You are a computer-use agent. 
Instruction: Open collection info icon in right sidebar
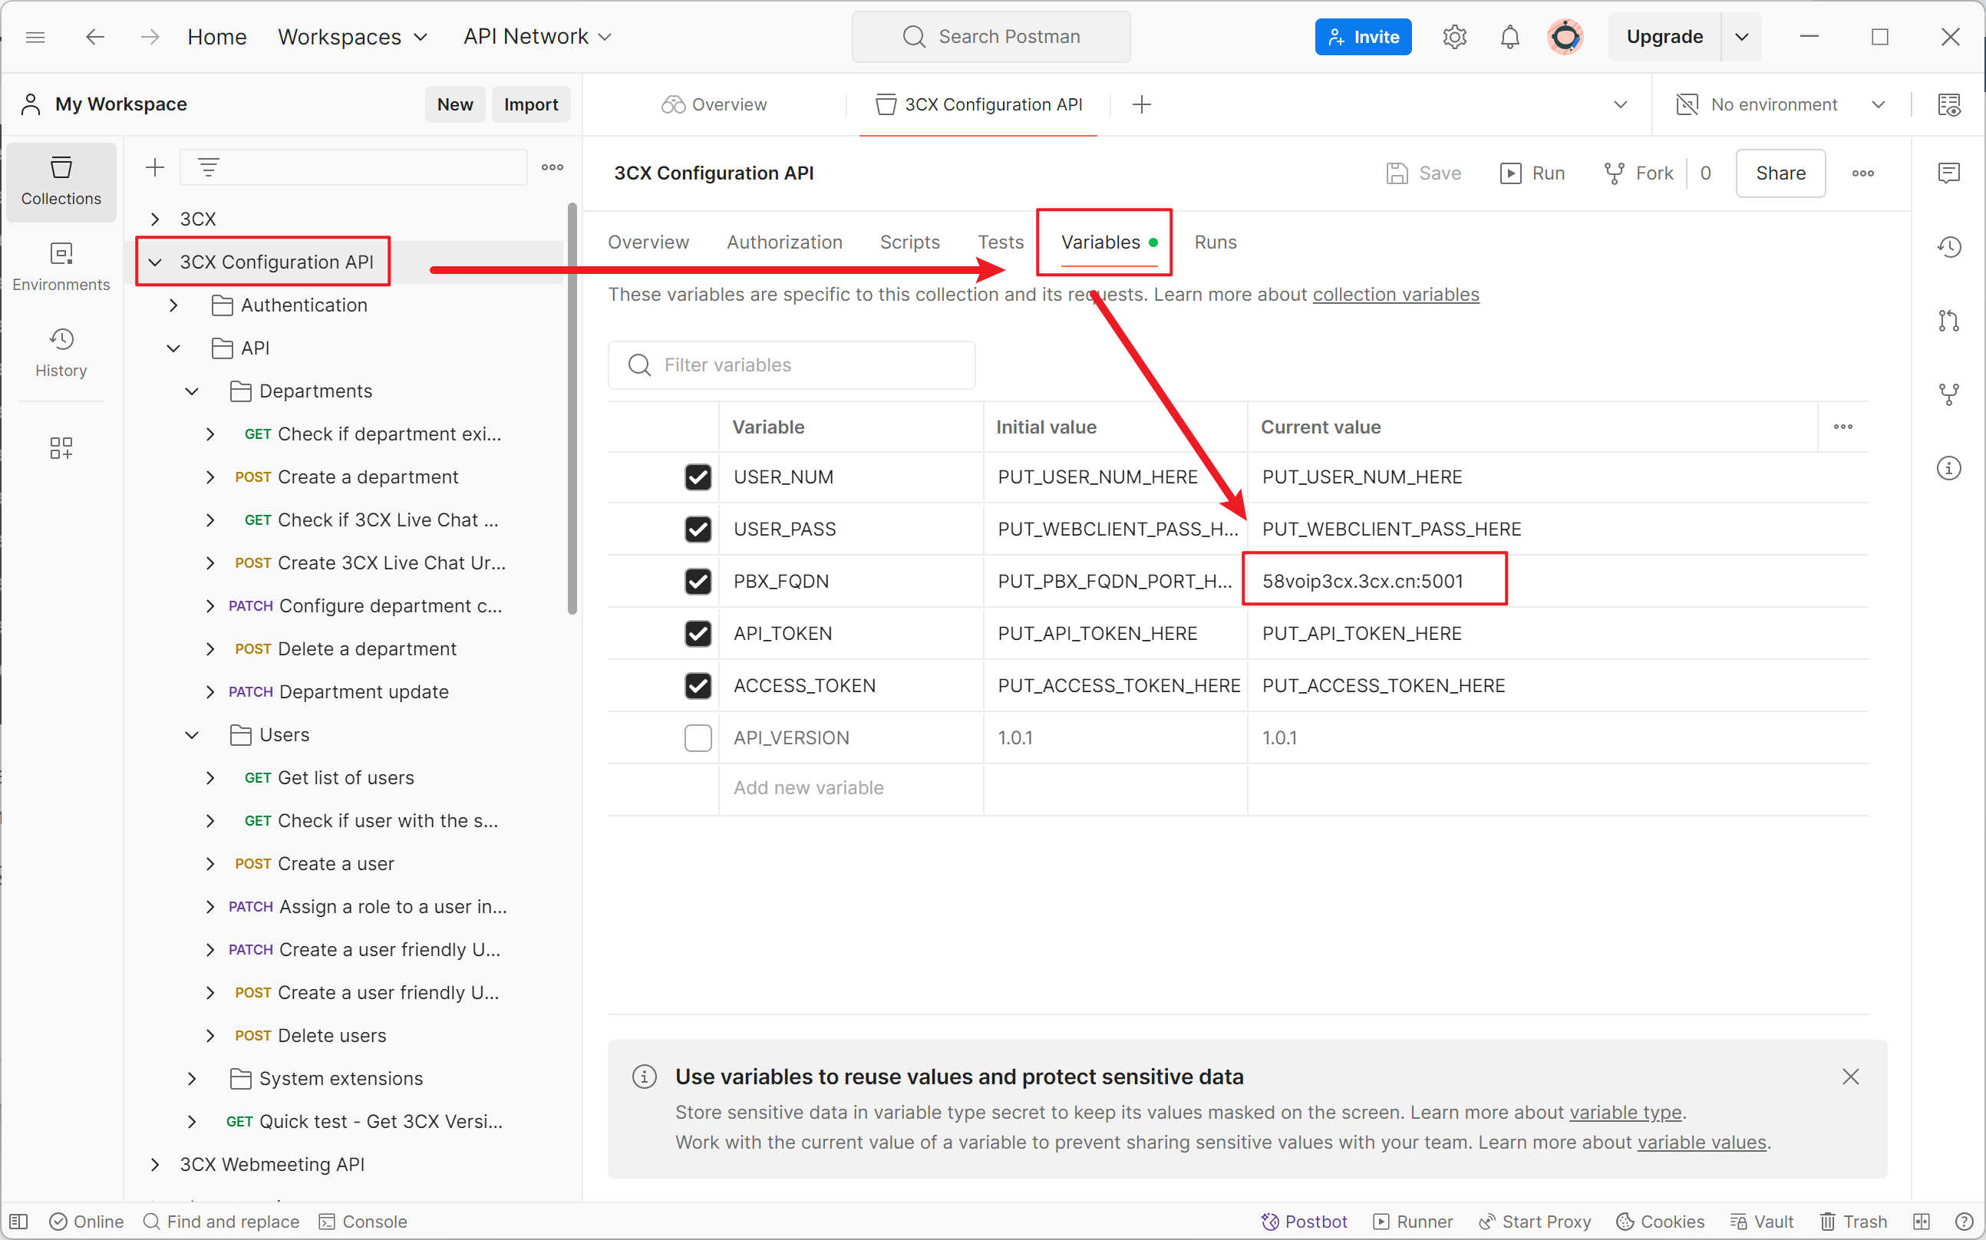(x=1948, y=468)
